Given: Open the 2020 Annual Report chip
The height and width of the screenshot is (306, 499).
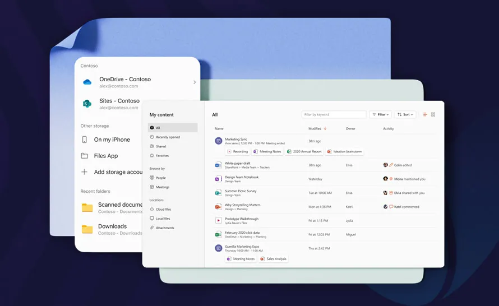Looking at the screenshot, I should tap(304, 152).
